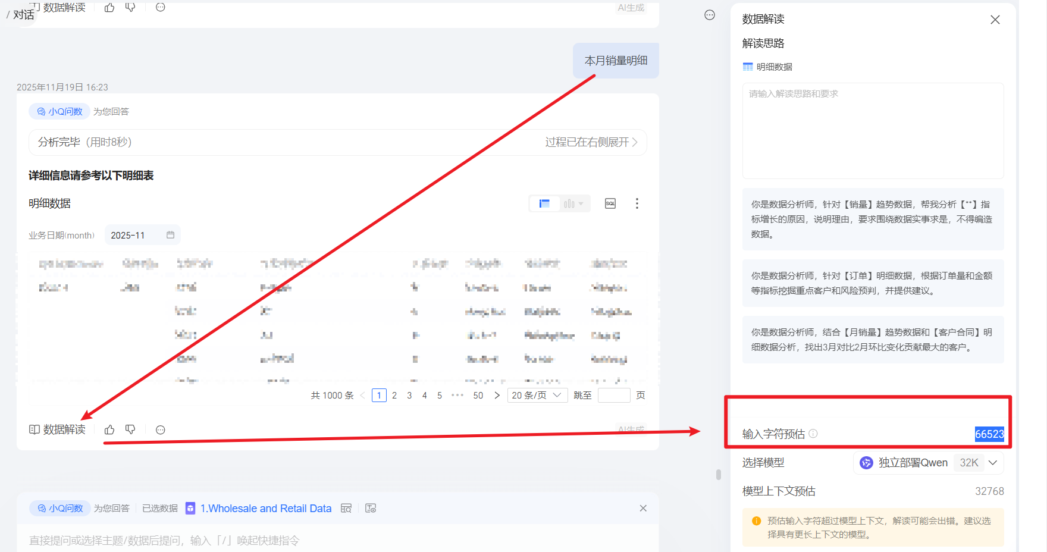Click the thumbs-down icon below the table

point(130,429)
